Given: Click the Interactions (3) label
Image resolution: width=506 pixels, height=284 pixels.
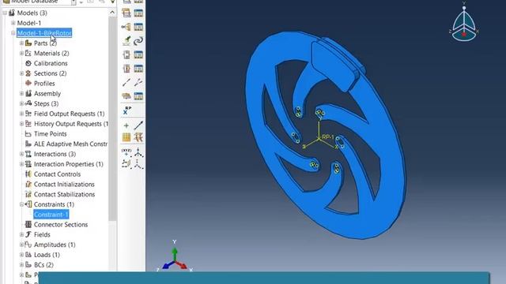Looking at the screenshot, I should click(55, 154).
